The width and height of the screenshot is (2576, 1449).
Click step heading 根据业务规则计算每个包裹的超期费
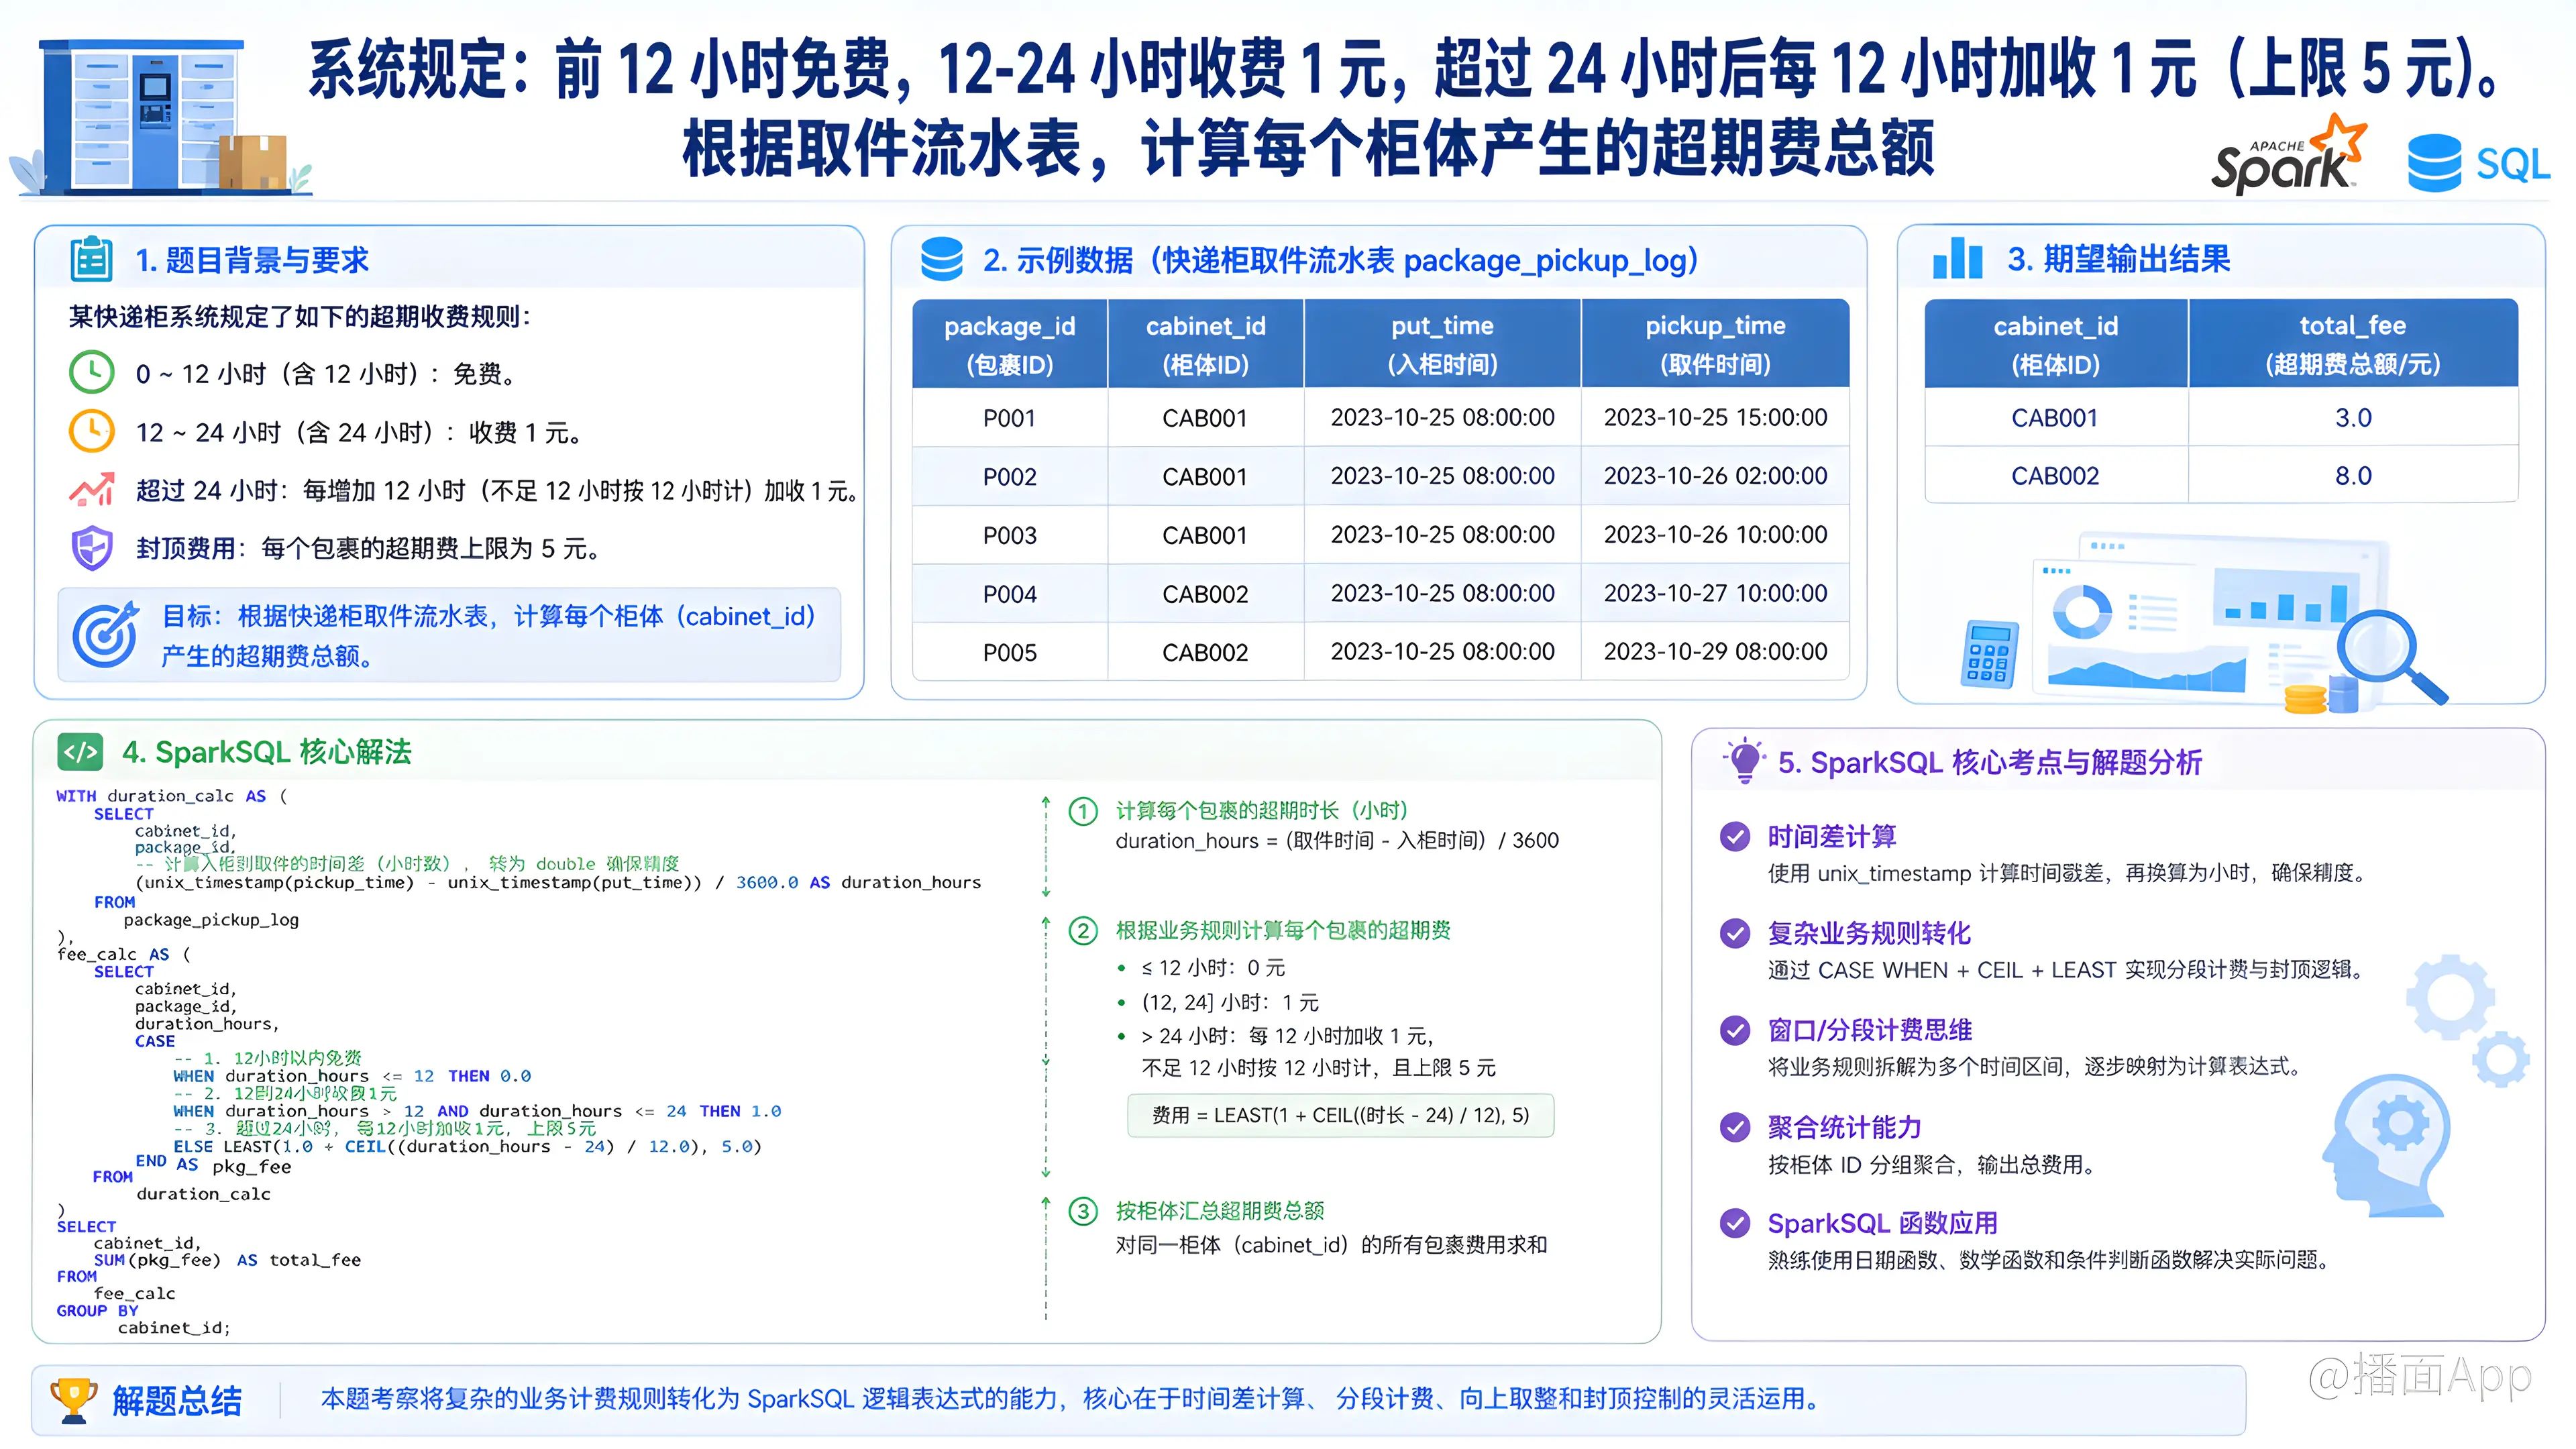point(1283,930)
